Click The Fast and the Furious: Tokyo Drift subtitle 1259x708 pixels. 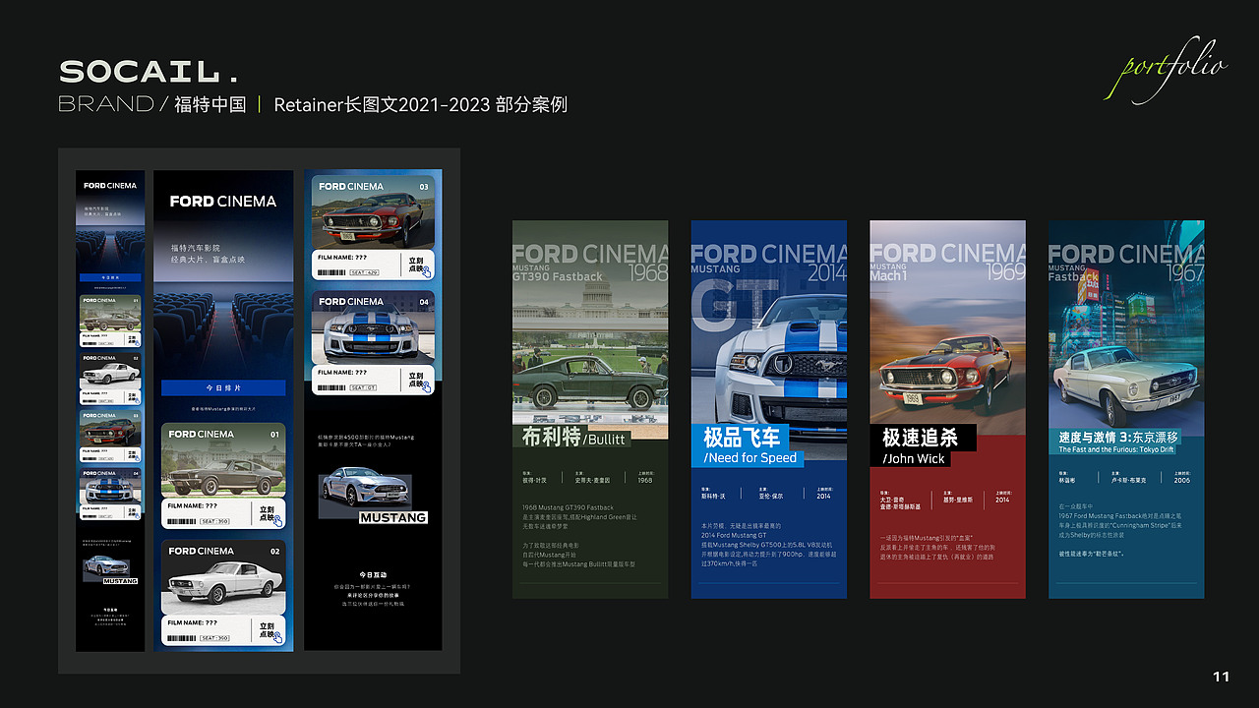tap(1116, 450)
